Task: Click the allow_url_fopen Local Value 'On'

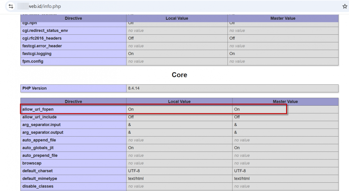Action: click(131, 109)
